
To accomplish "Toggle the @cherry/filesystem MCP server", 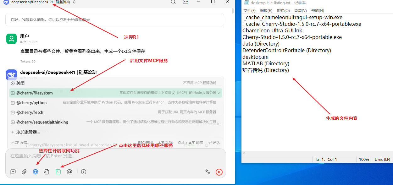I will [35, 93].
